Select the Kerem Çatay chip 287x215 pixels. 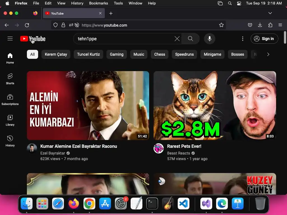(x=56, y=54)
